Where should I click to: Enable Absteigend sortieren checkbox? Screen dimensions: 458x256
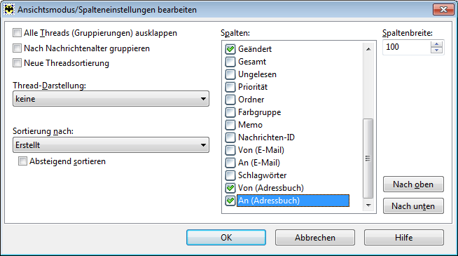22,161
